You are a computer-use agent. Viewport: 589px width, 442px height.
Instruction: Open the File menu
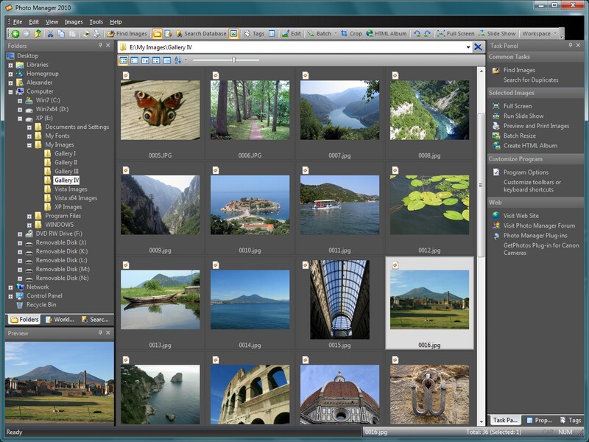(17, 22)
